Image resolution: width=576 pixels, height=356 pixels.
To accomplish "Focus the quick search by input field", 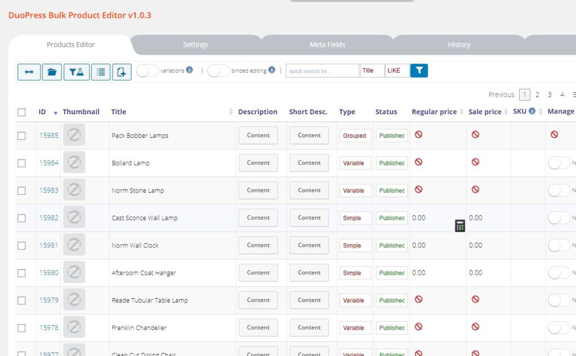I will [x=322, y=70].
